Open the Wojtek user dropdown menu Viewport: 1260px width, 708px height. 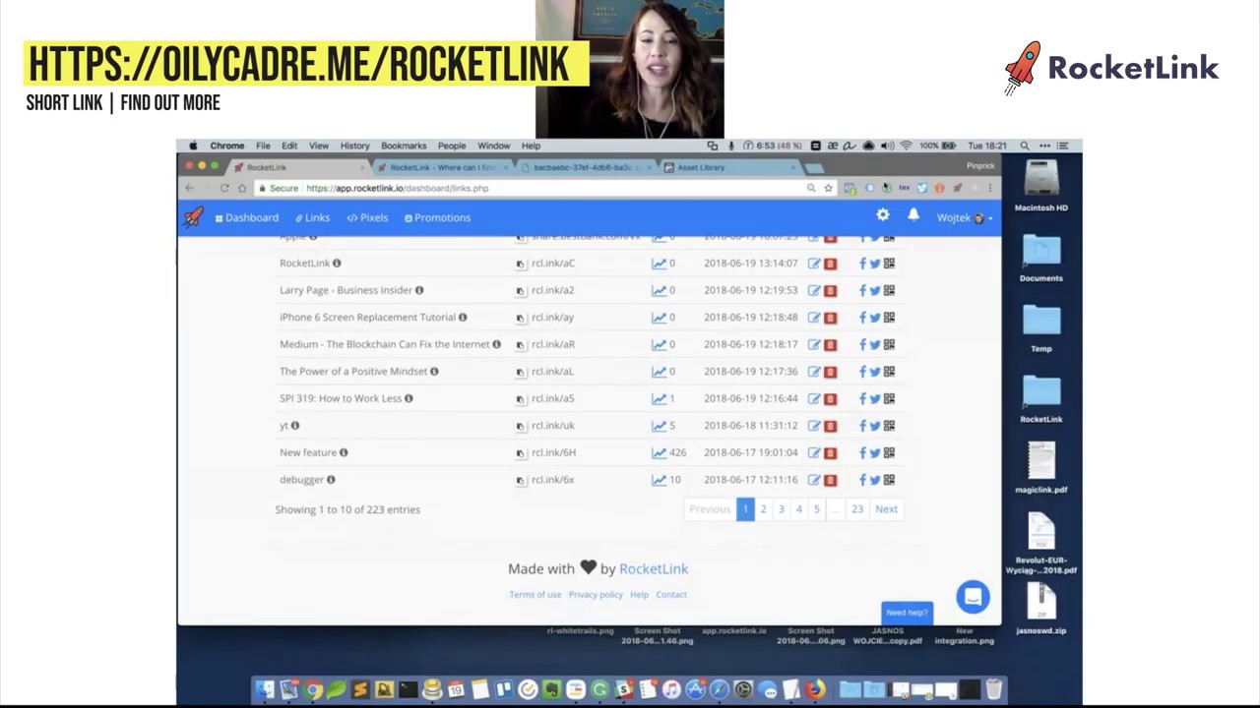point(964,217)
